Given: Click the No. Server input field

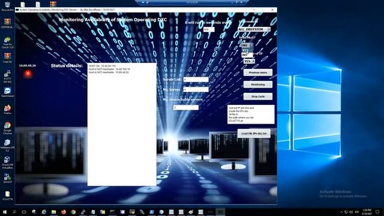Looking at the screenshot, I should tap(196, 89).
